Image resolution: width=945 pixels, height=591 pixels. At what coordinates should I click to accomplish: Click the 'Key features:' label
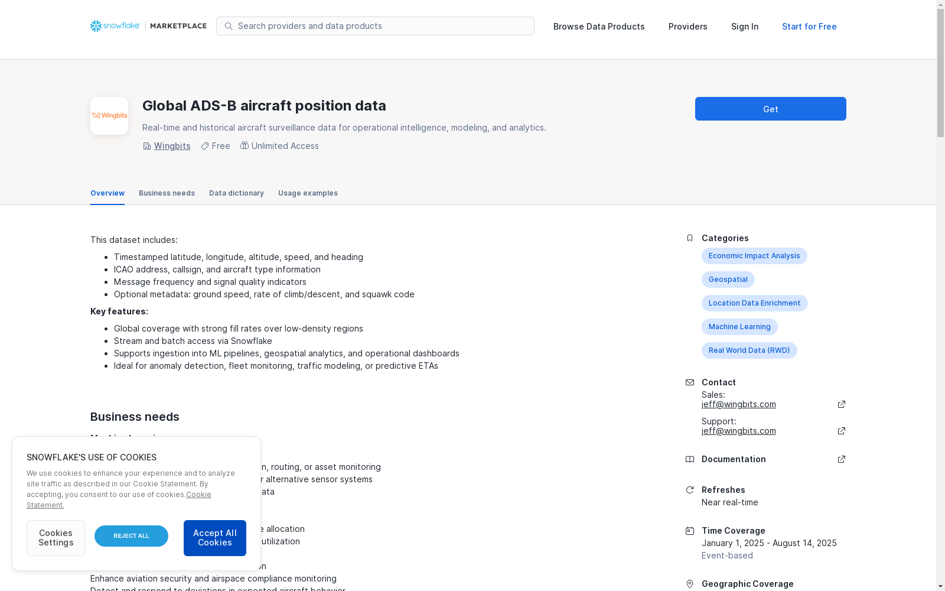tap(119, 311)
